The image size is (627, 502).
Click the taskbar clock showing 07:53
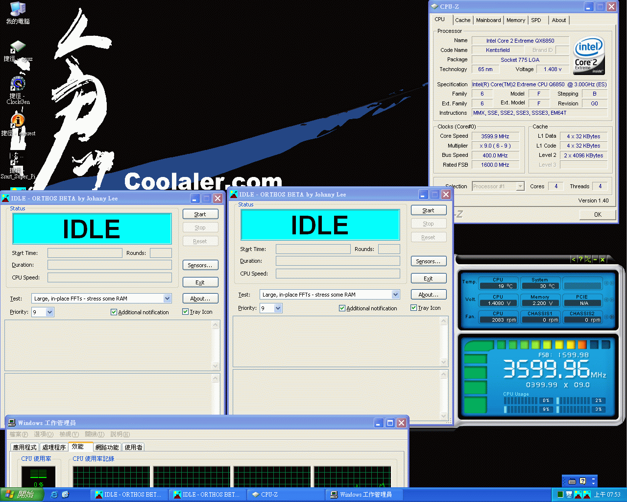click(x=607, y=495)
